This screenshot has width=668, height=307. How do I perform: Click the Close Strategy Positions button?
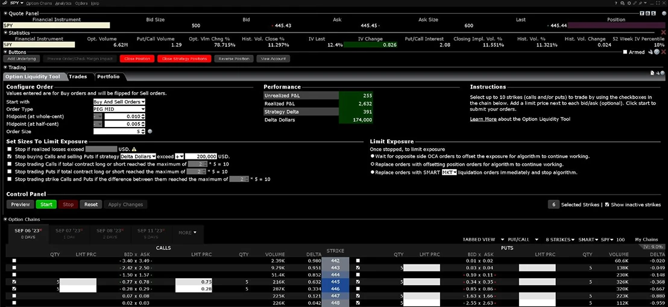tap(184, 58)
